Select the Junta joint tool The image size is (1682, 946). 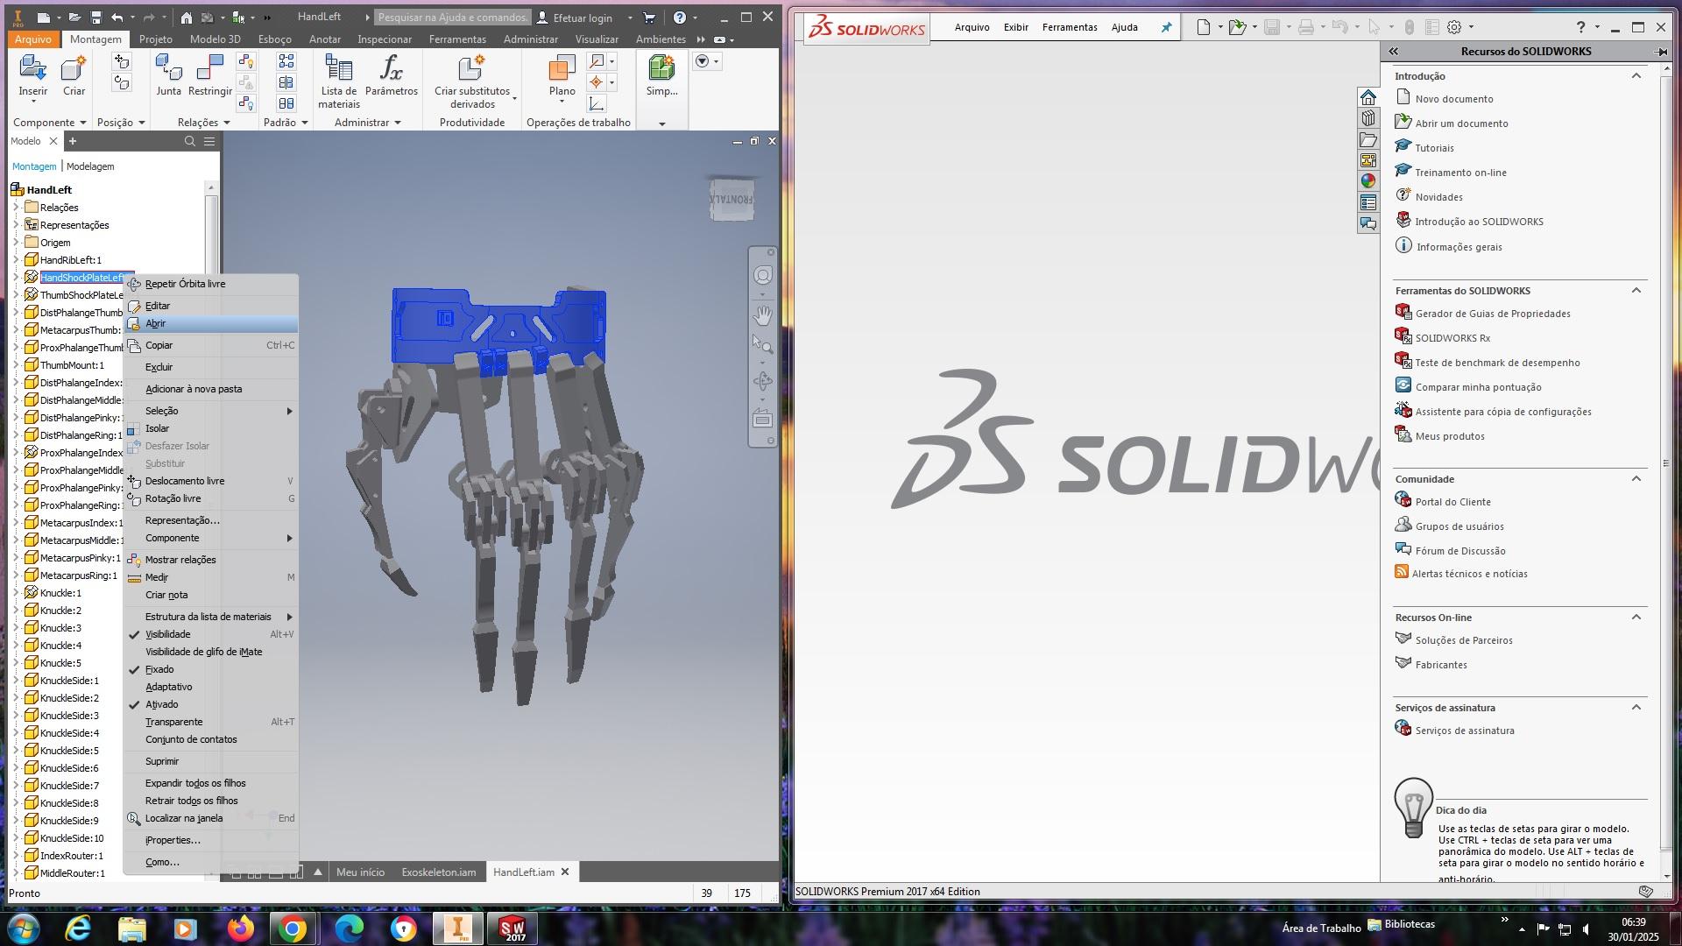pos(168,68)
